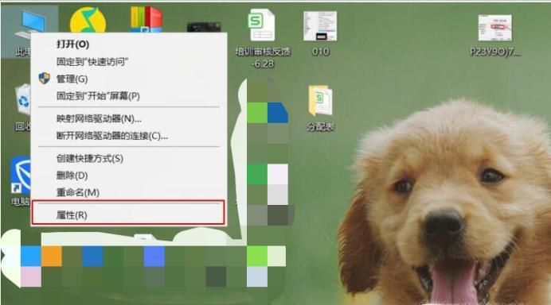Select 断开网络驱动器的连接(C)... item

click(x=112, y=136)
